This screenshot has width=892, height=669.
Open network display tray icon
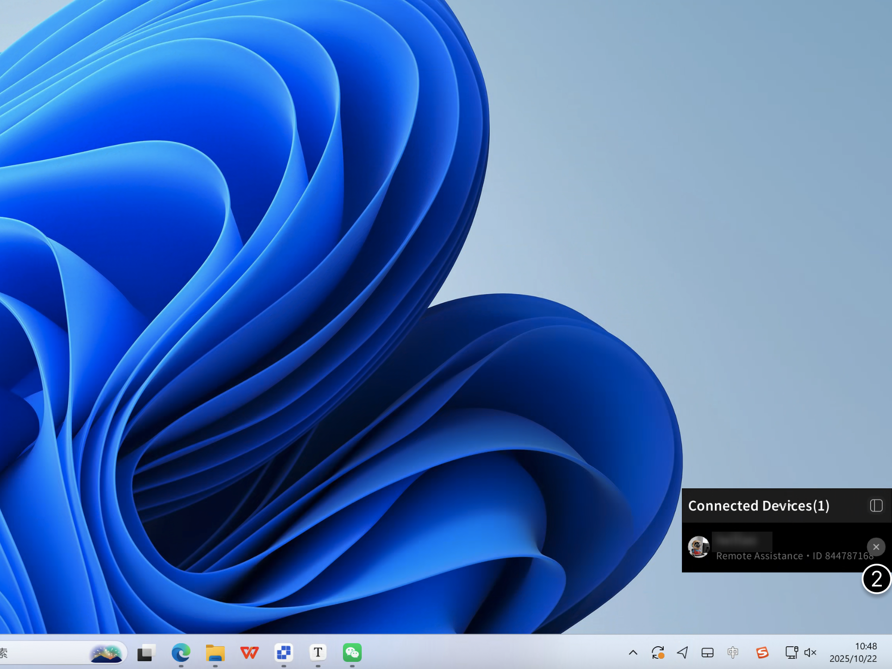coord(791,653)
